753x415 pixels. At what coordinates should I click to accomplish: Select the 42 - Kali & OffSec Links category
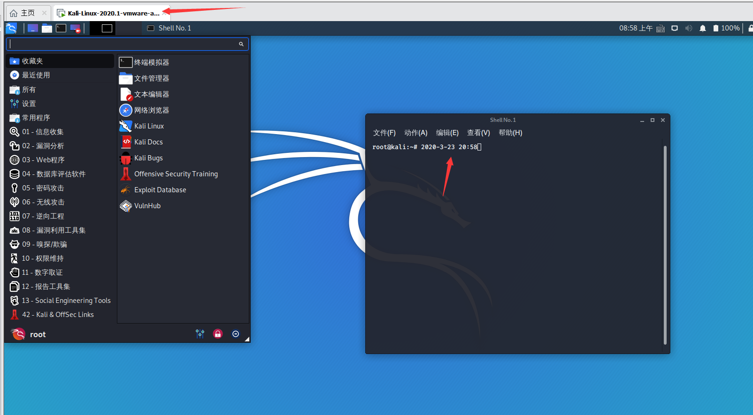[60, 315]
